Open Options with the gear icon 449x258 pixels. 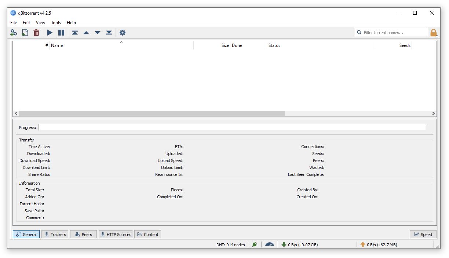pos(123,33)
